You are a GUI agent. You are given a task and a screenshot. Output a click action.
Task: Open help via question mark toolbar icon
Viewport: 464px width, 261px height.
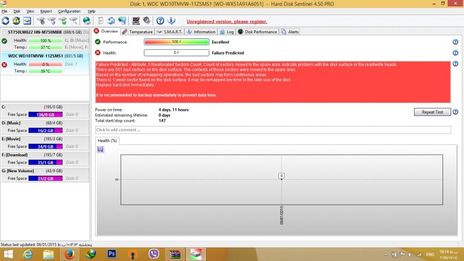[160, 21]
